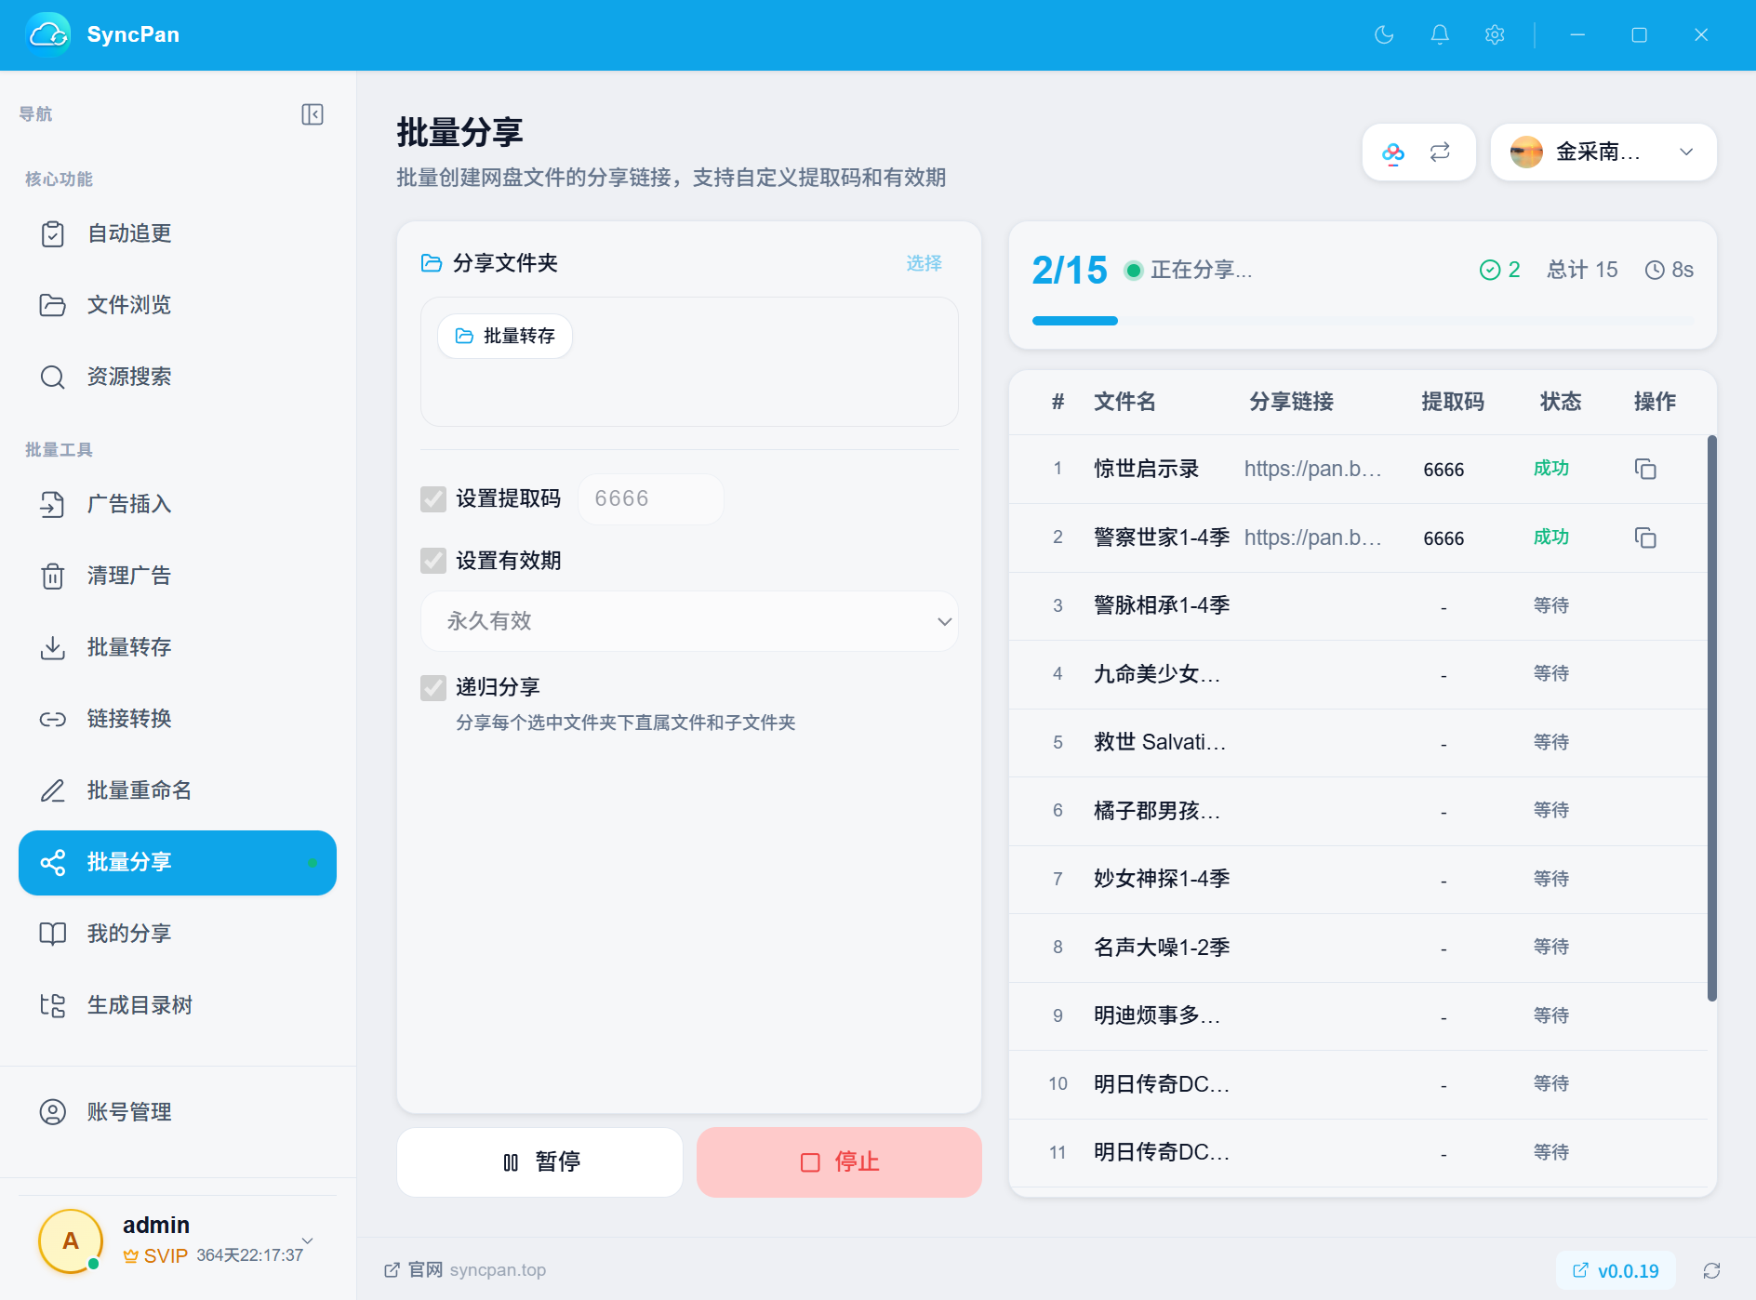Click the 分享链接 column header

[1291, 402]
